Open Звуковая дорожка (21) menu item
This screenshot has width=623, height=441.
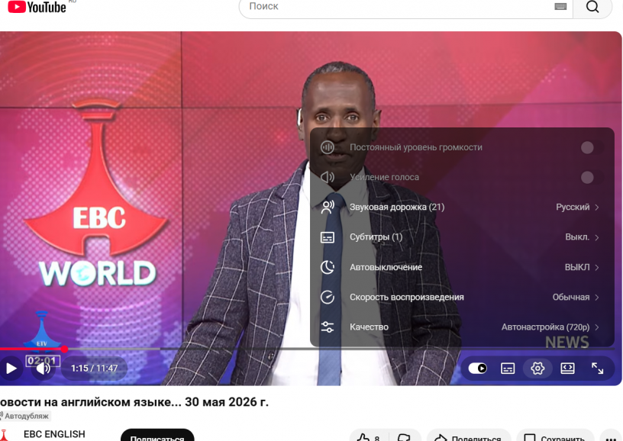[x=462, y=208]
